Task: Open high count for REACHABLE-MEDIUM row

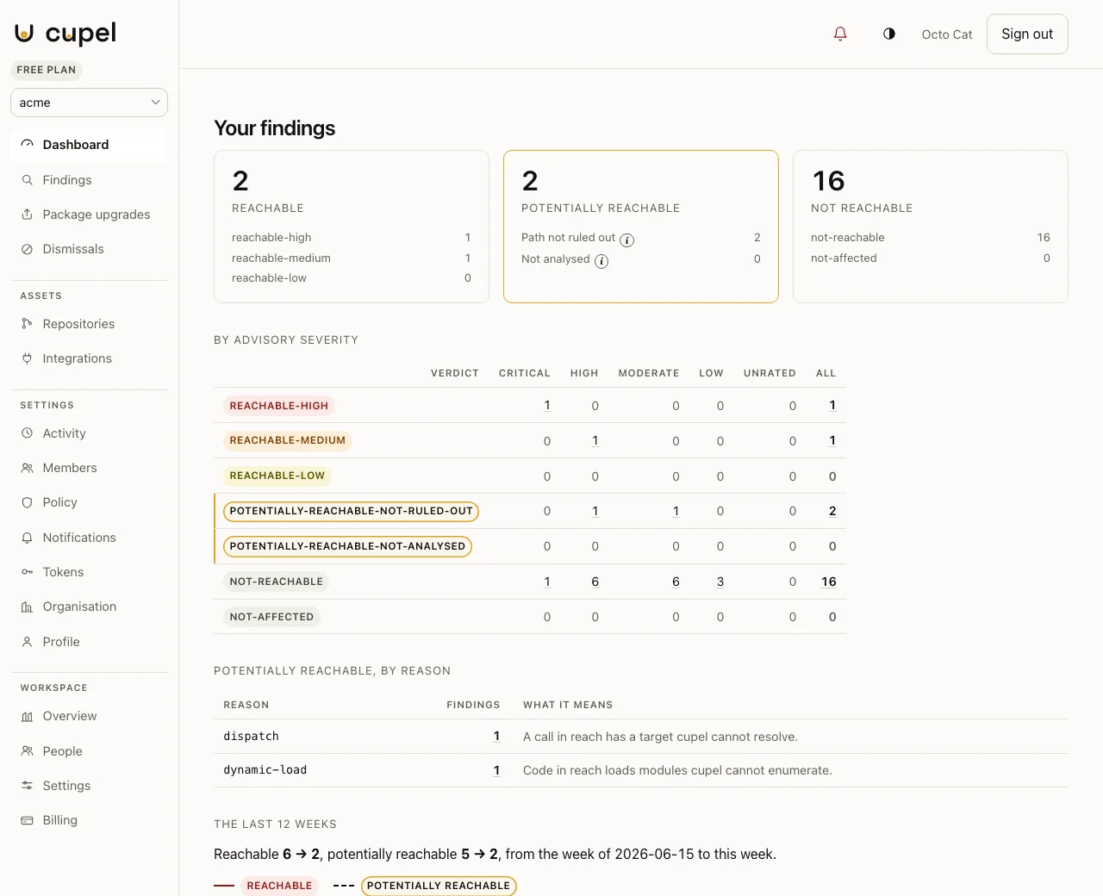Action: coord(595,441)
